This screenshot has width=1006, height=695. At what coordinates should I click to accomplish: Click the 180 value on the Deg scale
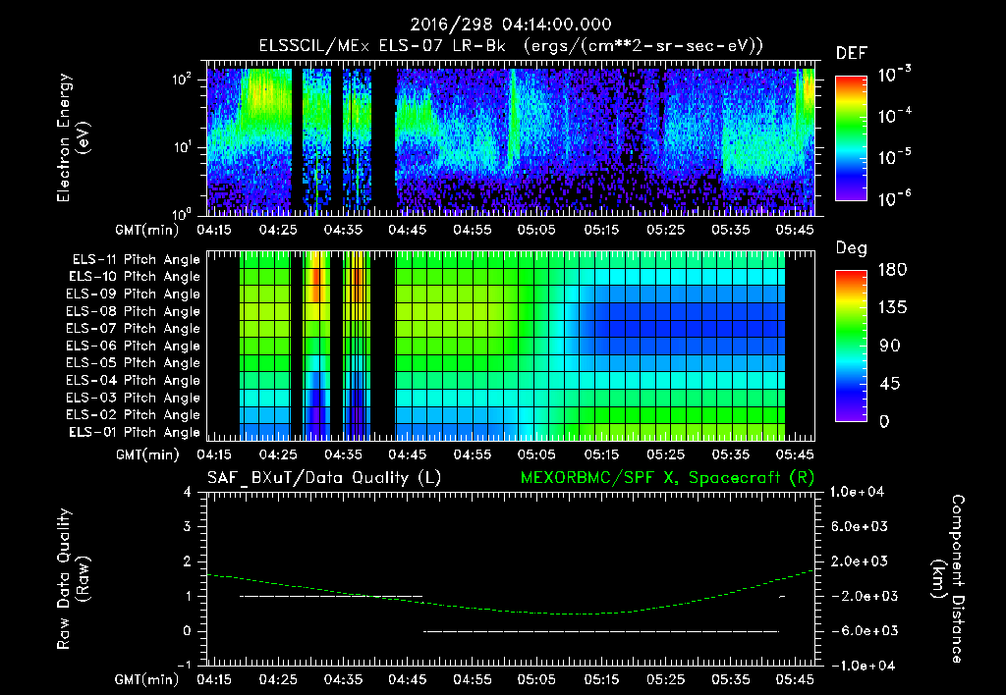tap(892, 270)
